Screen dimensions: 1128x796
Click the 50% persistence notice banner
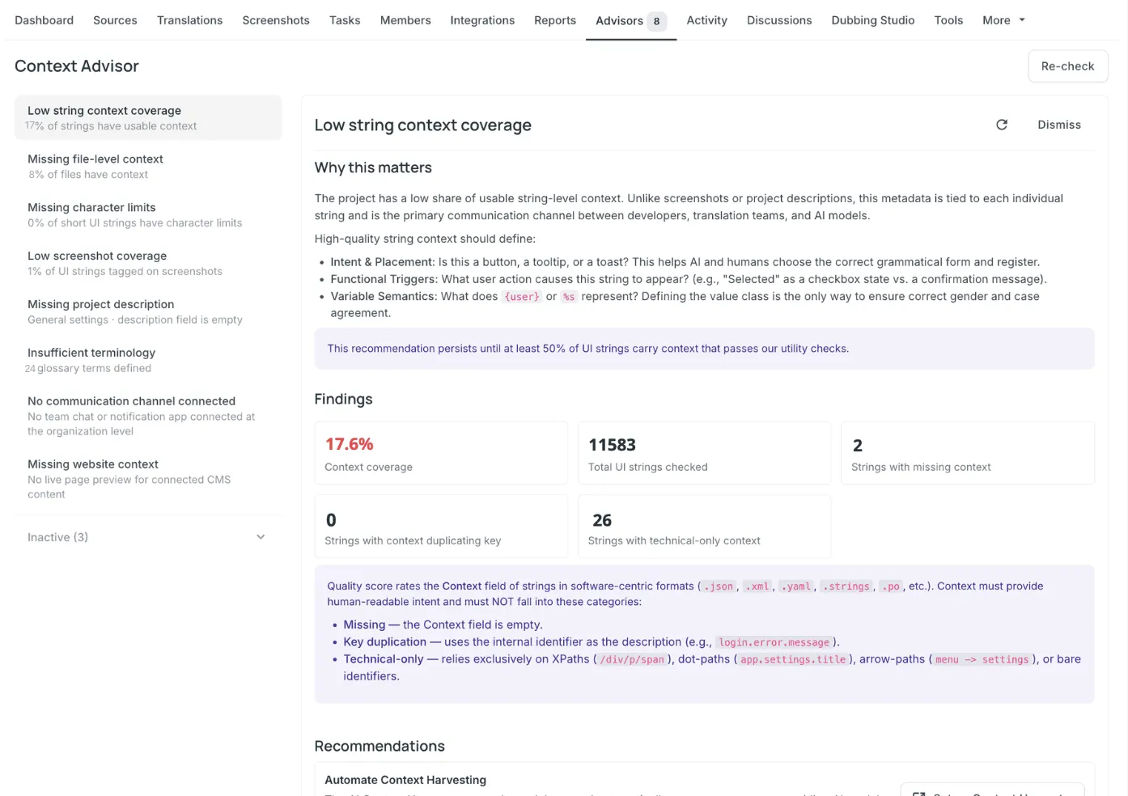(704, 349)
